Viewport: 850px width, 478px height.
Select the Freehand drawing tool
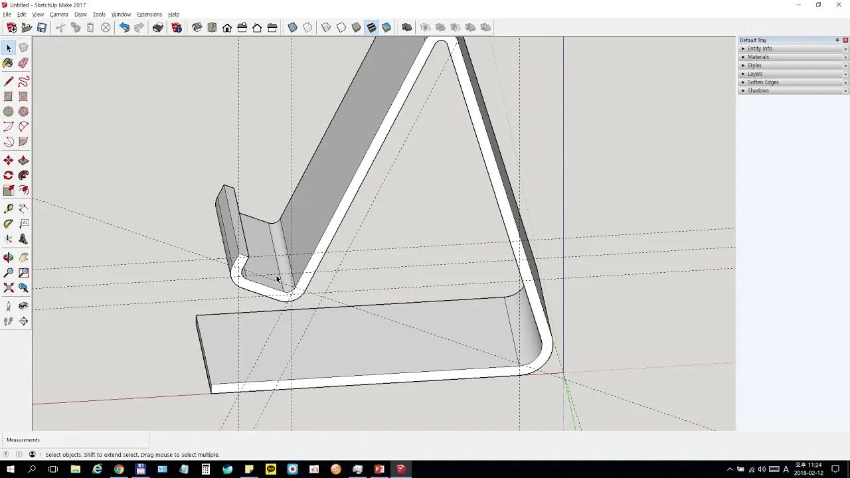[23, 82]
